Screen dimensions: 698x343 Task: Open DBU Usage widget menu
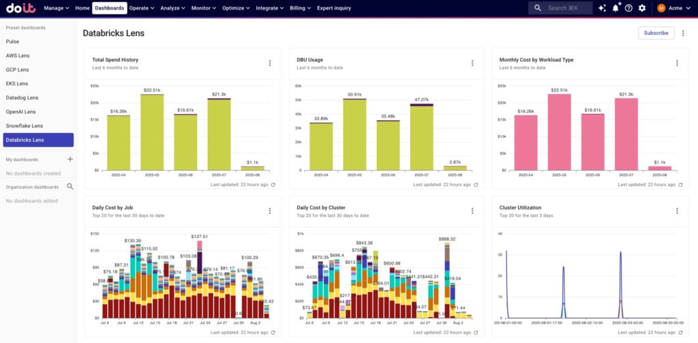[472, 63]
